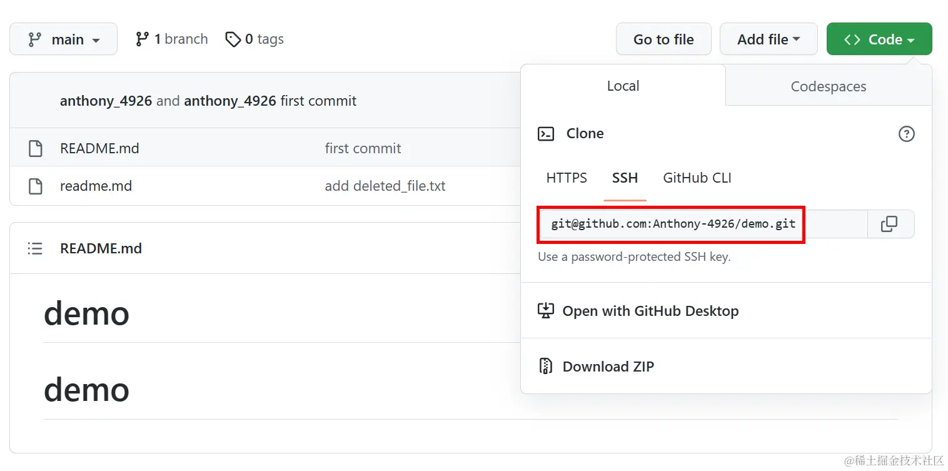Open 'first commit' link in the commit header

[318, 101]
